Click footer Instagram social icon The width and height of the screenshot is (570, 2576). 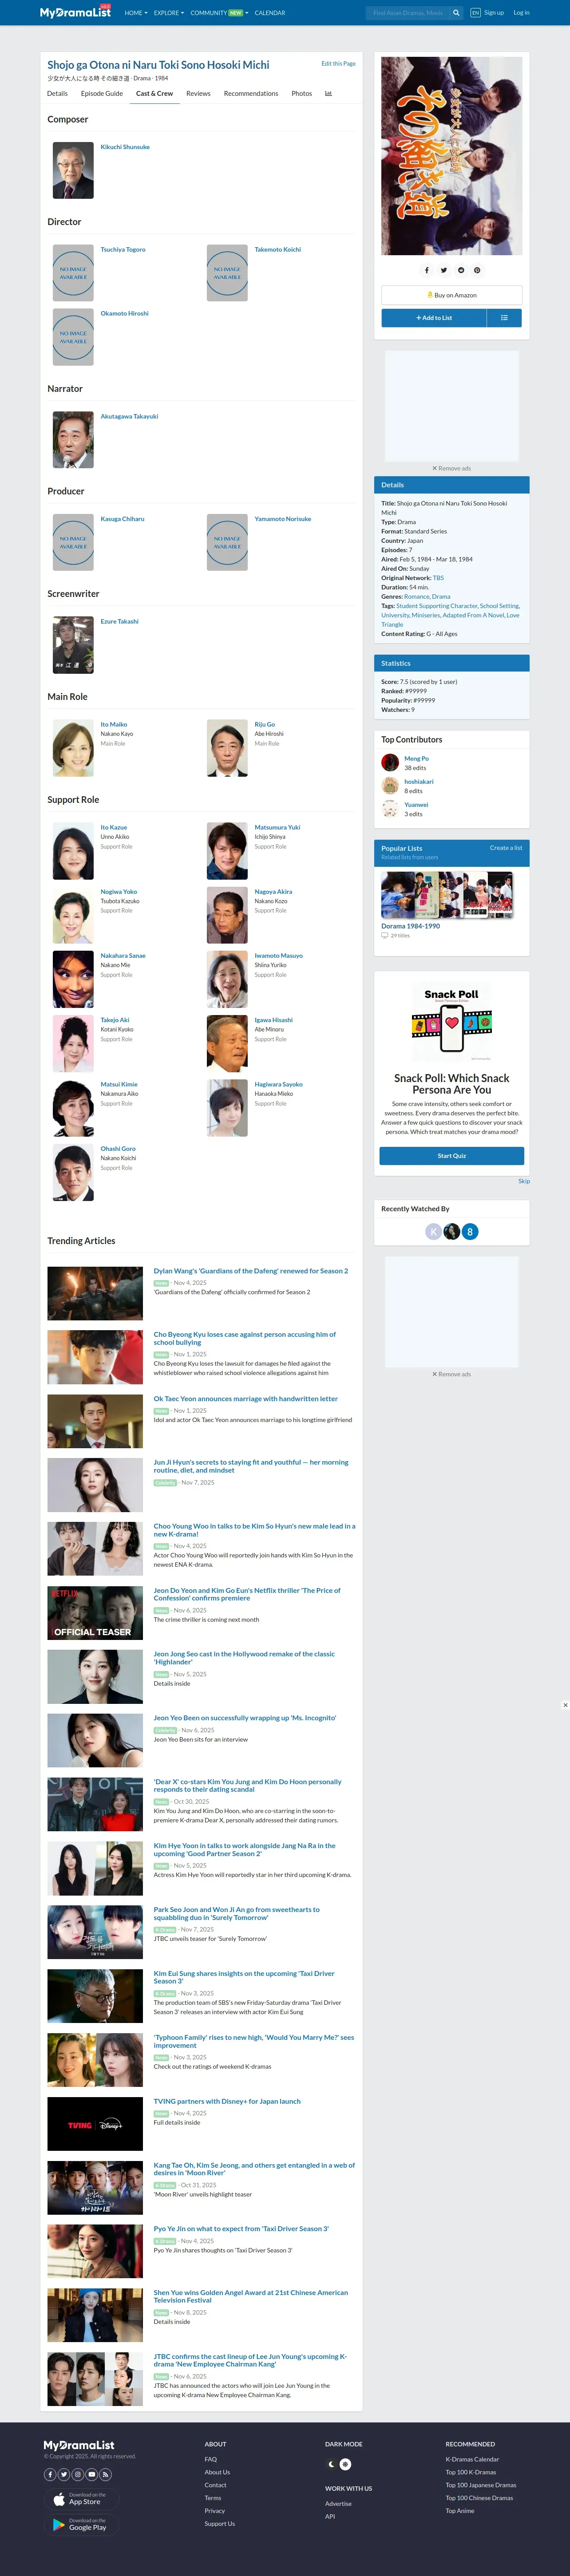[x=78, y=2474]
